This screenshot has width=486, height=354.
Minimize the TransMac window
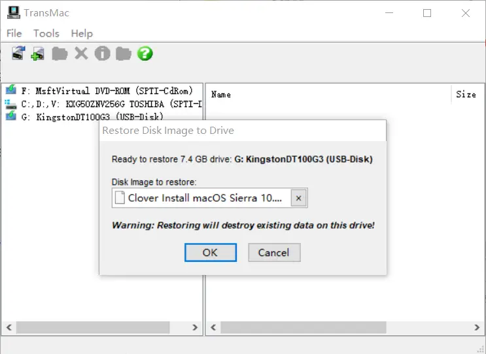(x=389, y=12)
